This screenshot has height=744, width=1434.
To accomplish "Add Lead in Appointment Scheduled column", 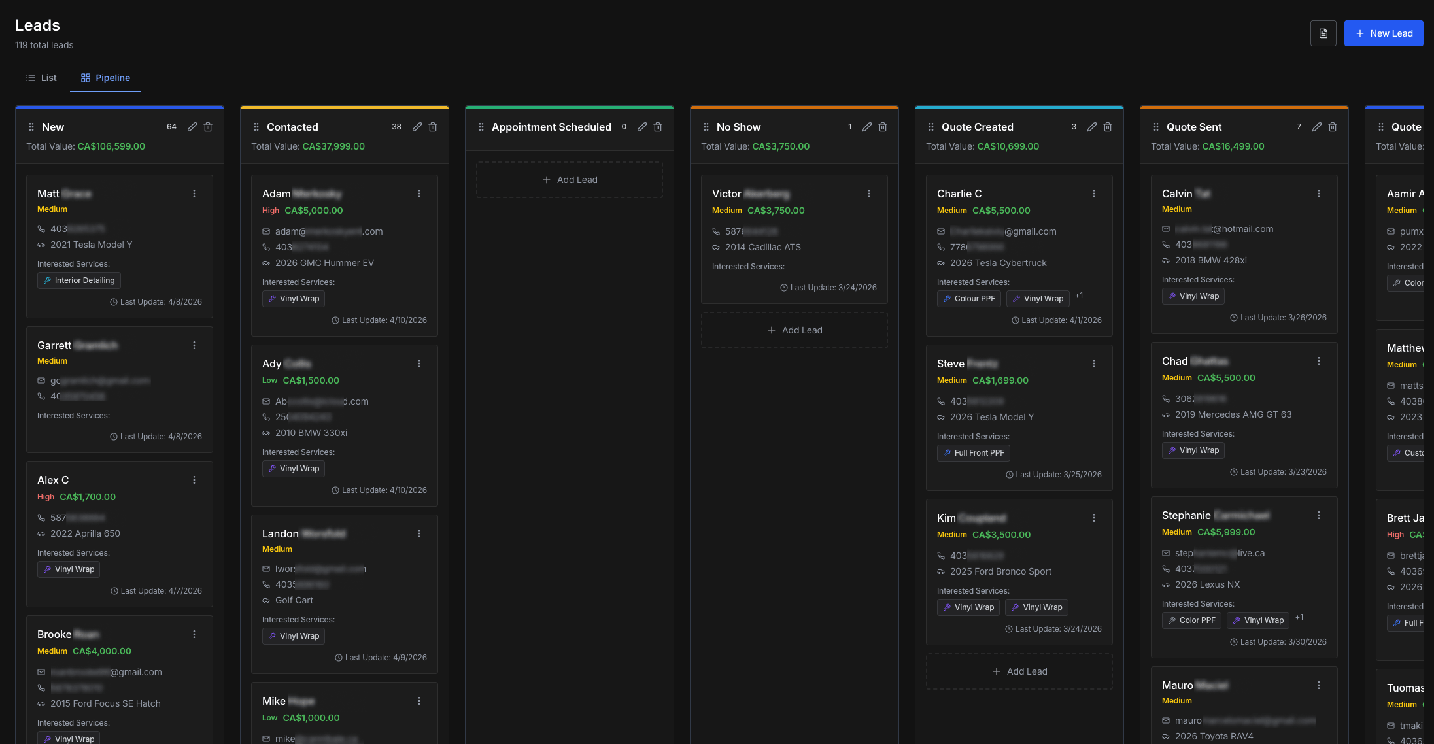I will (x=570, y=180).
